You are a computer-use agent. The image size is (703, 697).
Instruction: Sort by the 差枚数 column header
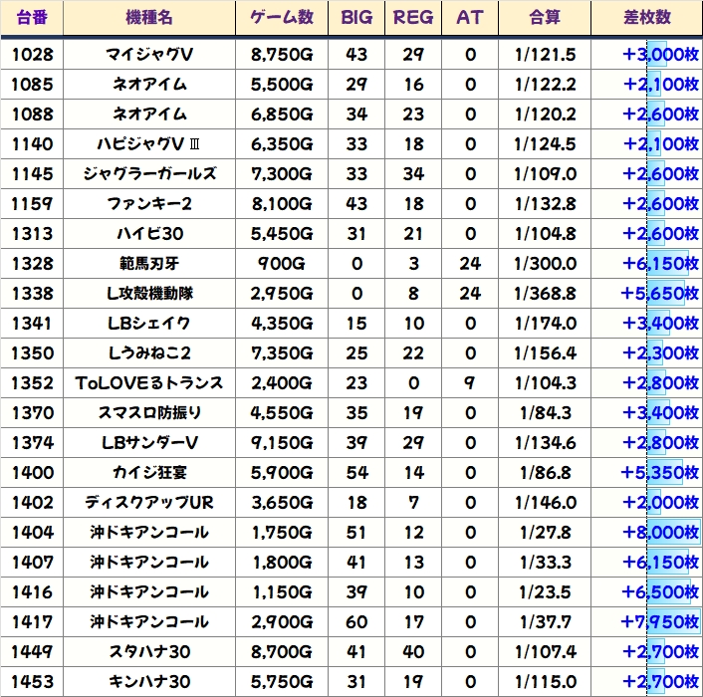pyautogui.click(x=646, y=18)
